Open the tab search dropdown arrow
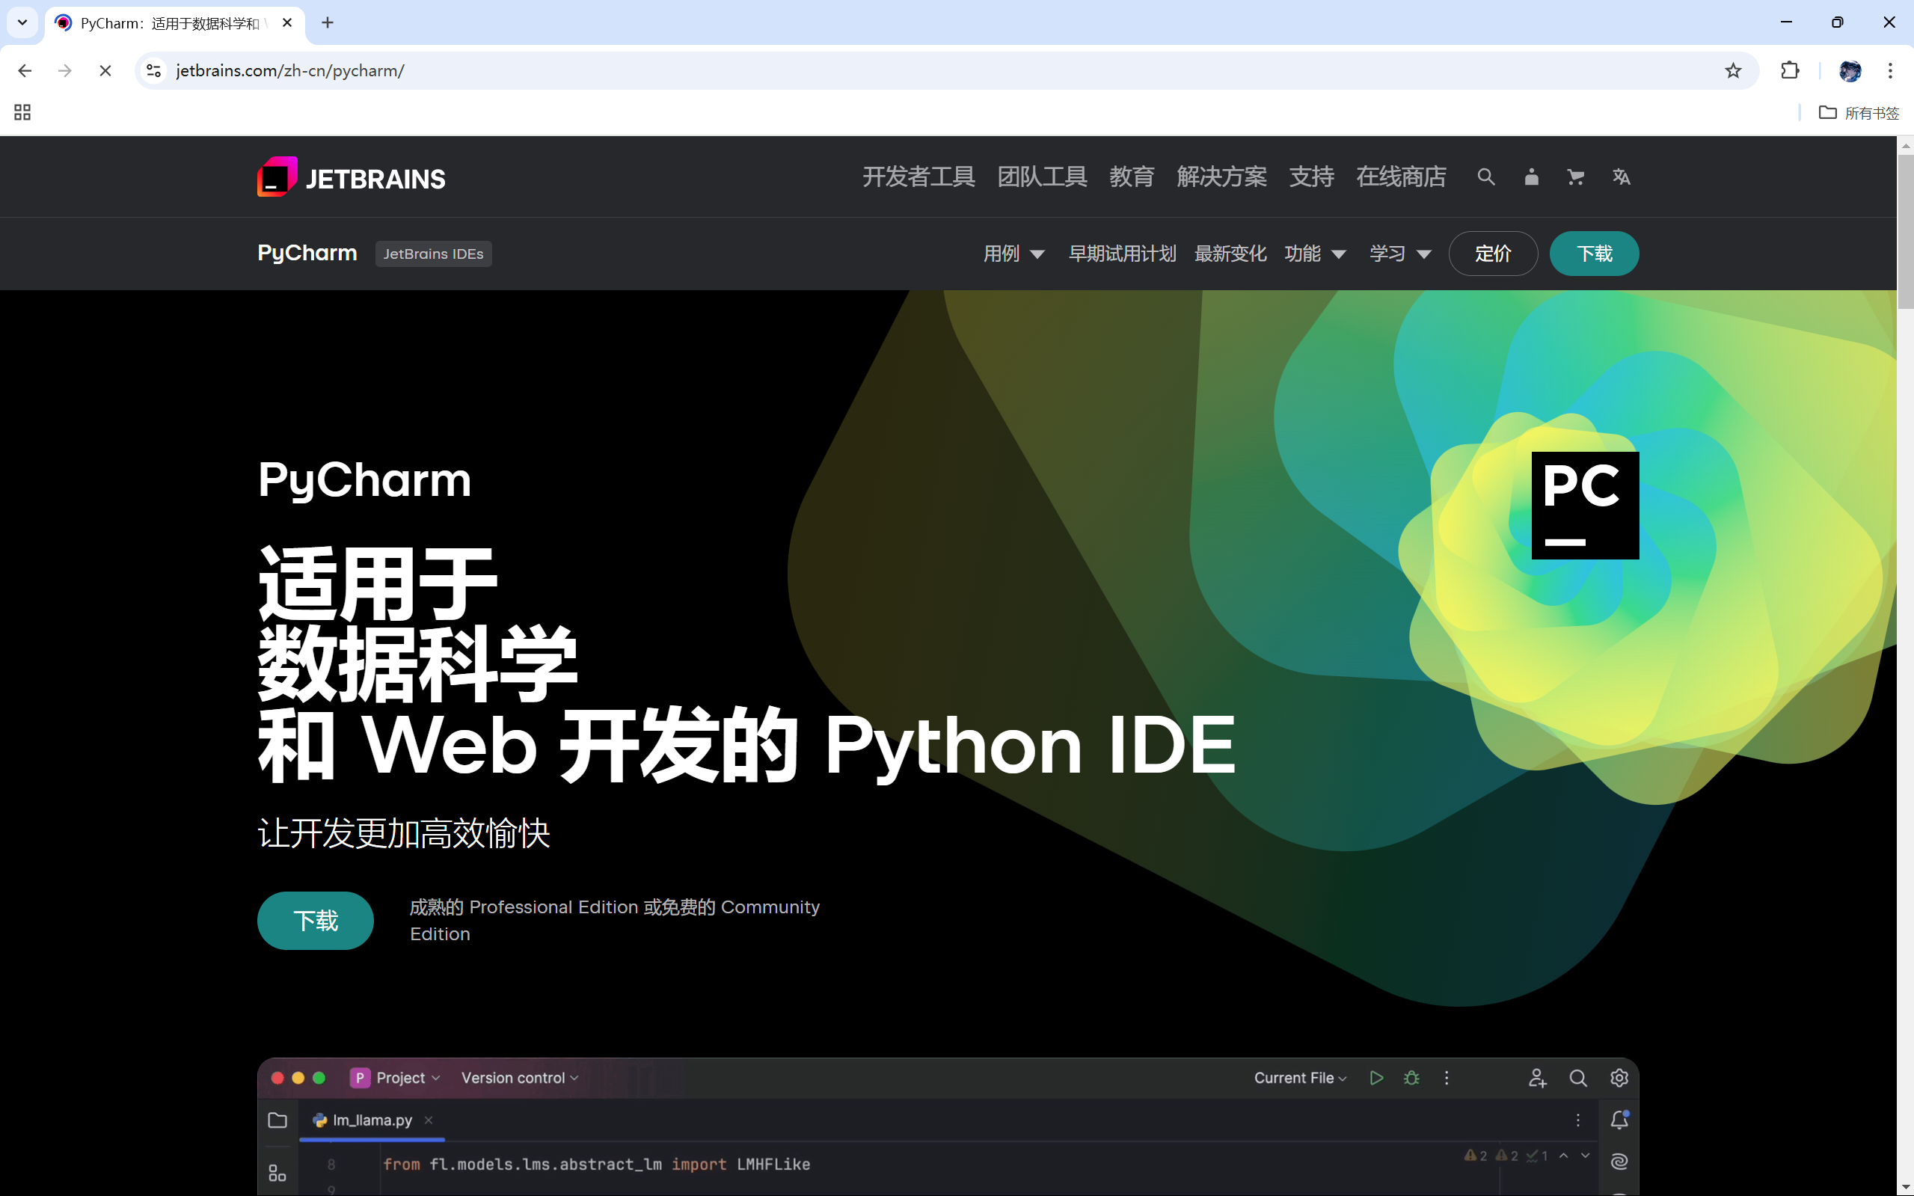1914x1196 pixels. pyautogui.click(x=22, y=23)
